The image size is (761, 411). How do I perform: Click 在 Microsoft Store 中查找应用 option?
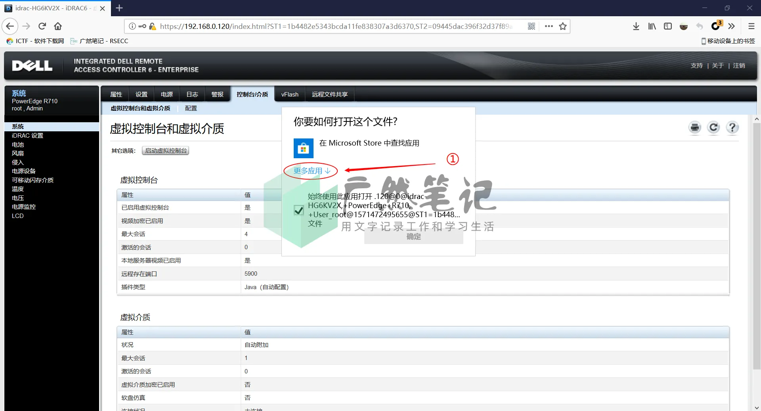coord(369,143)
